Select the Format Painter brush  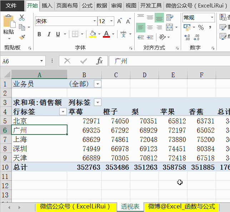[22, 37]
